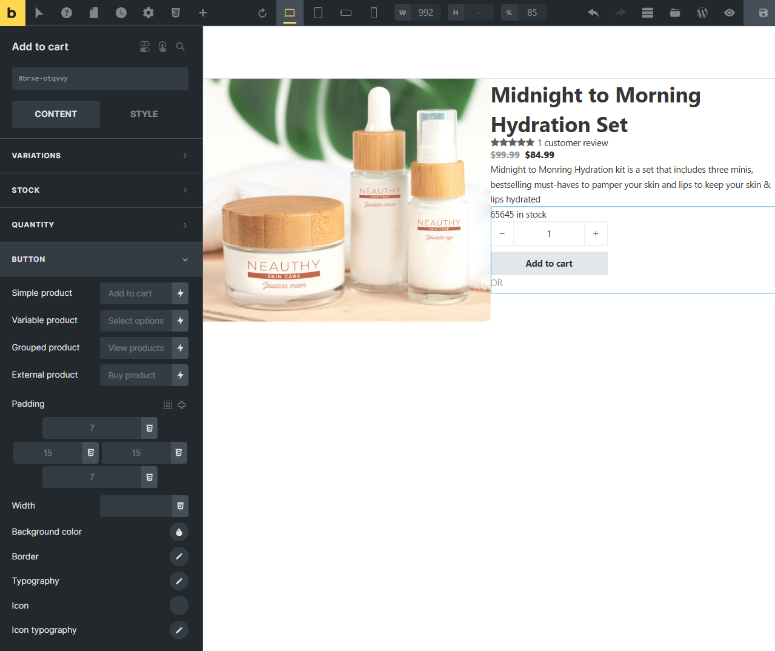Toggle opposite padding sides link icon
Viewport: 775px width, 651px height.
(182, 405)
